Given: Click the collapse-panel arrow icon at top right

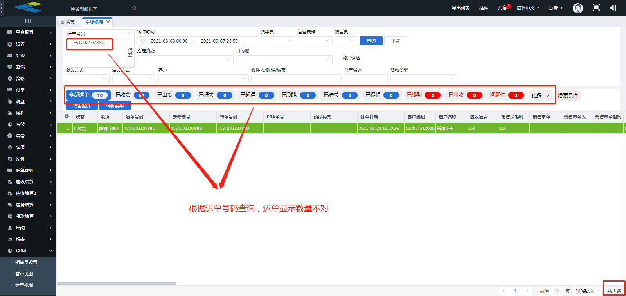Looking at the screenshot, I should pos(613,8).
